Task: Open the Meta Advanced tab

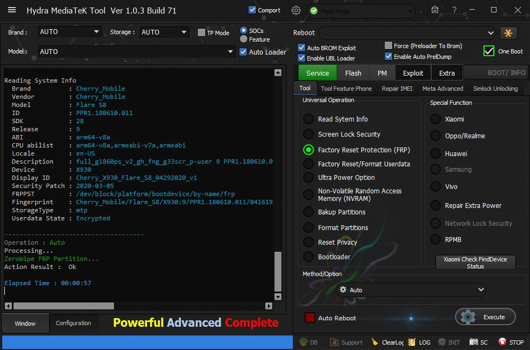Action: point(443,89)
